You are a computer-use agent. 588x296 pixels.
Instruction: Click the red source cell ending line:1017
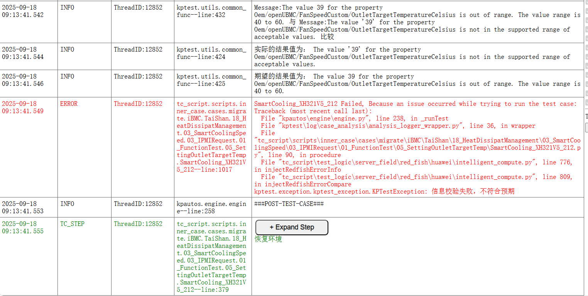[211, 137]
